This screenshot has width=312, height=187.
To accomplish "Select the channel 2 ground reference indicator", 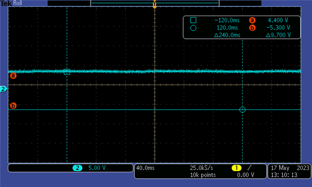I will click(x=3, y=89).
